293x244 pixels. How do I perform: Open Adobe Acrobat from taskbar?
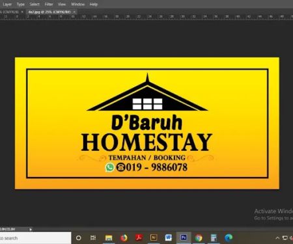(x=139, y=237)
